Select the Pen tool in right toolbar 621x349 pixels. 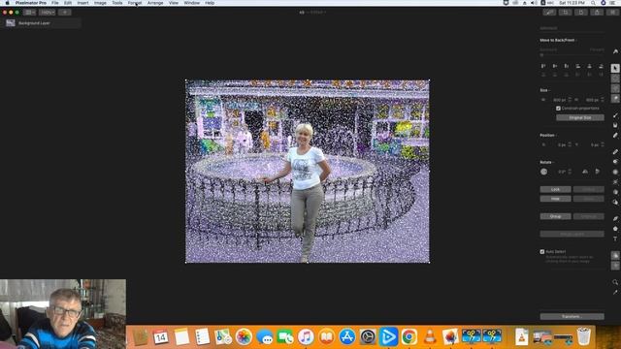(615, 218)
